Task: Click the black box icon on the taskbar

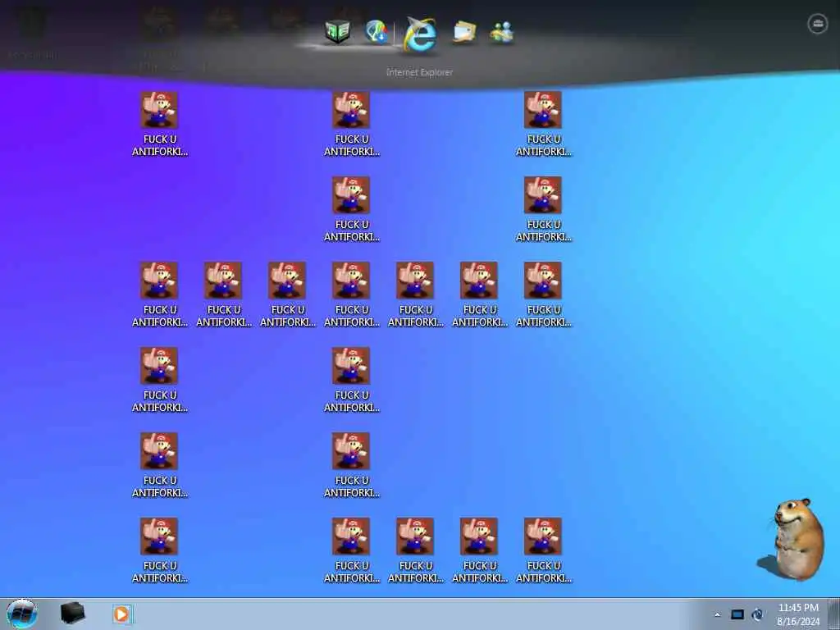Action: 73,614
